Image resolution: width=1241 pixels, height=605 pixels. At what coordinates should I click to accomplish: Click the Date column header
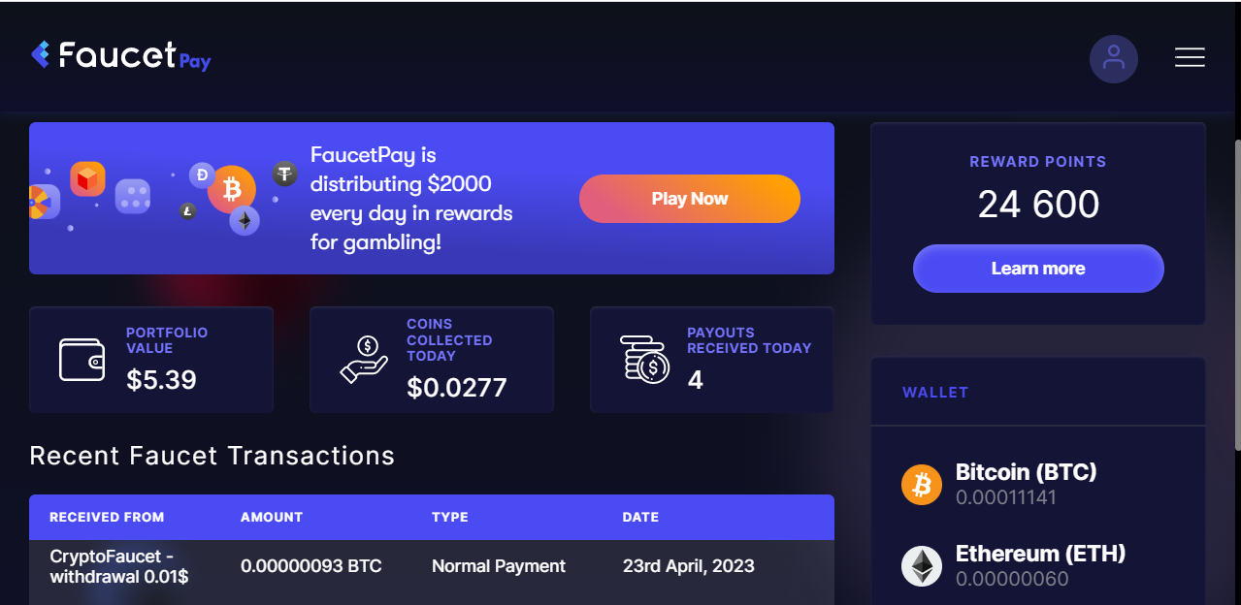pos(640,518)
